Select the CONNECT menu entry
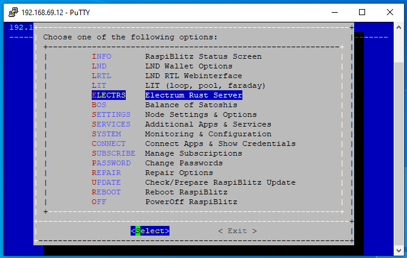Image resolution: width=407 pixels, height=258 pixels. tap(109, 144)
